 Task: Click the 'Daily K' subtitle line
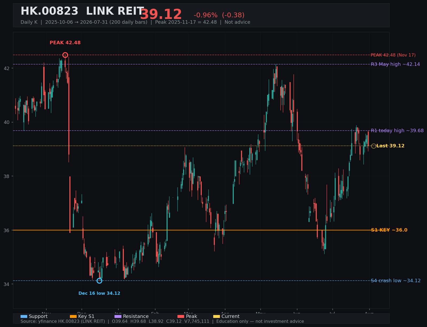pyautogui.click(x=135, y=22)
